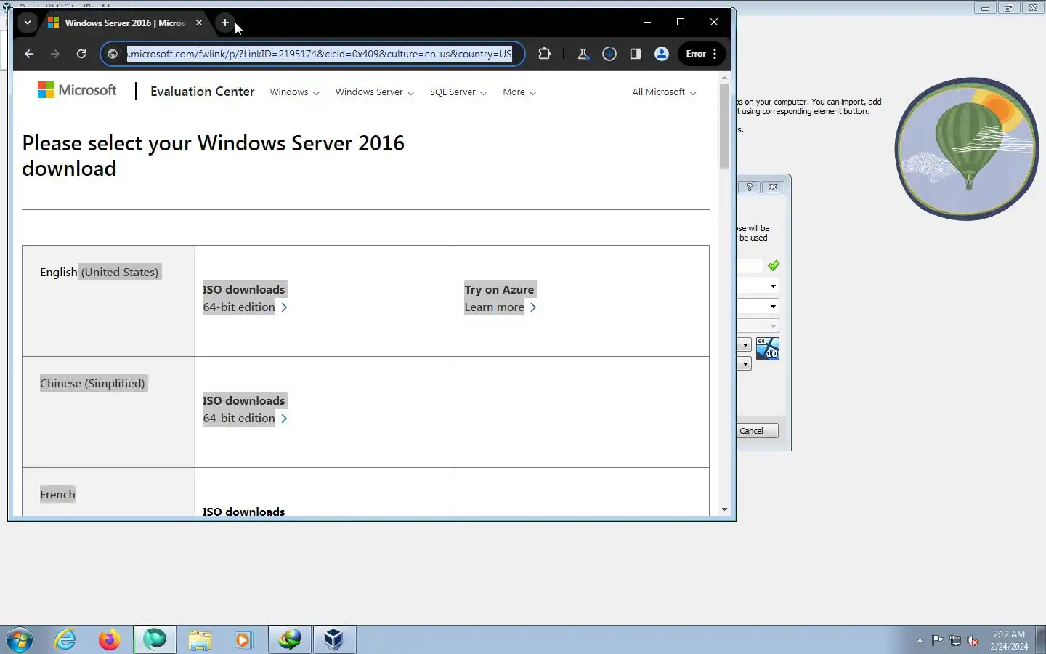
Task: Click the name input field in VirtualBox dialog
Action: click(x=750, y=266)
